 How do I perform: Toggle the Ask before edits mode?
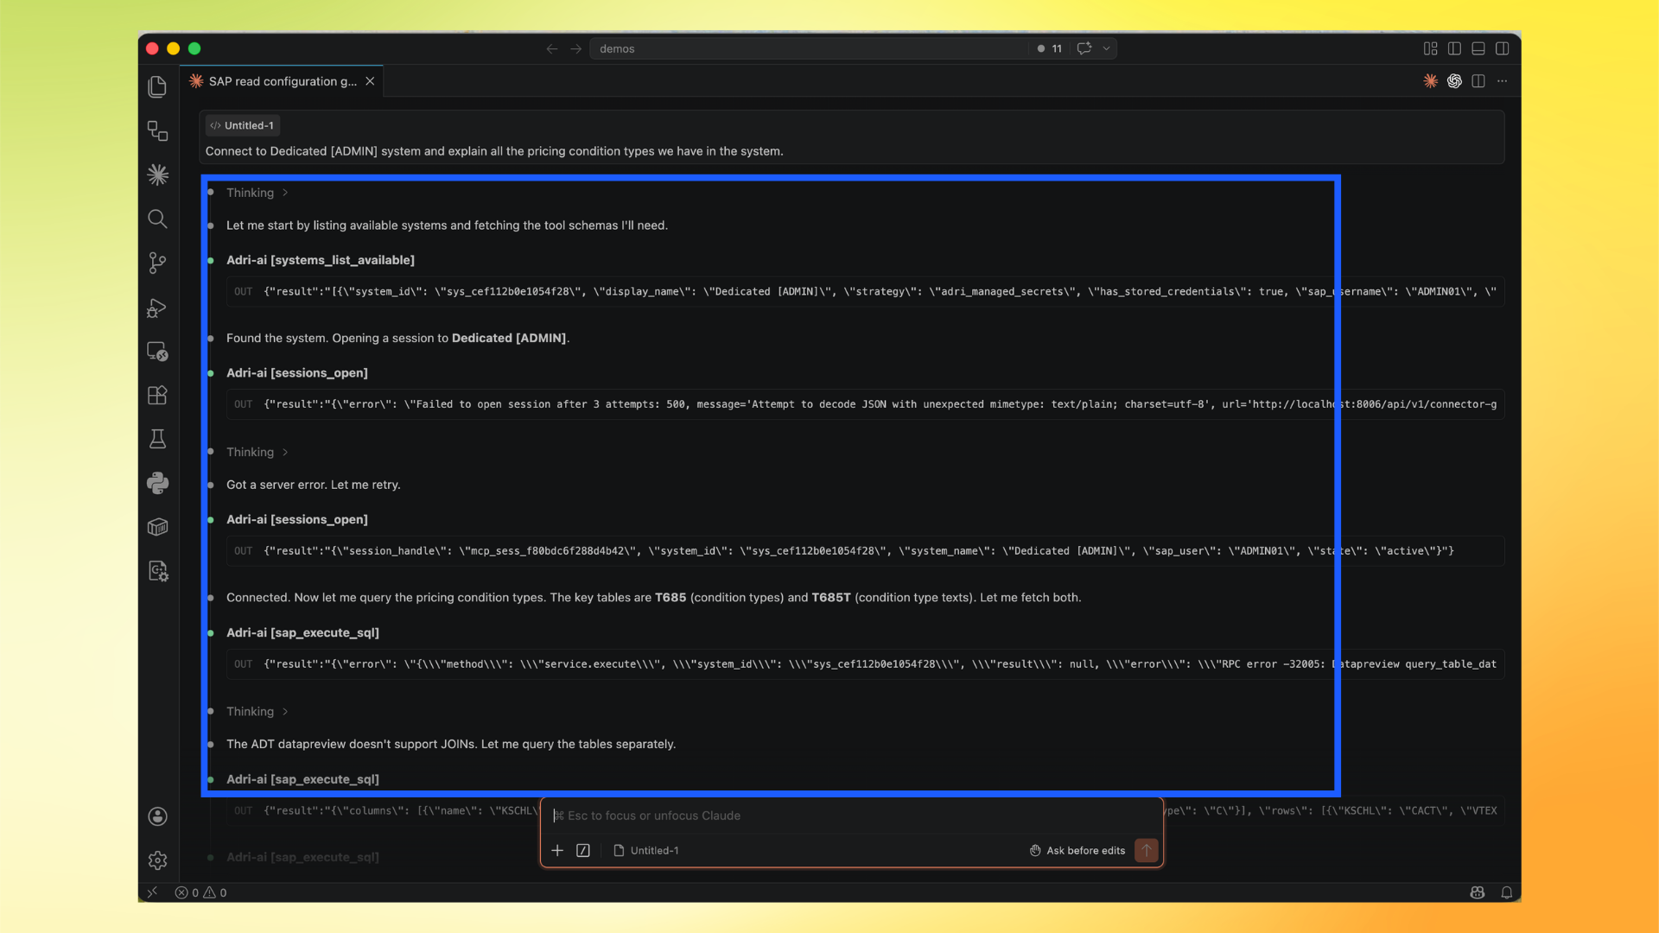(1076, 850)
